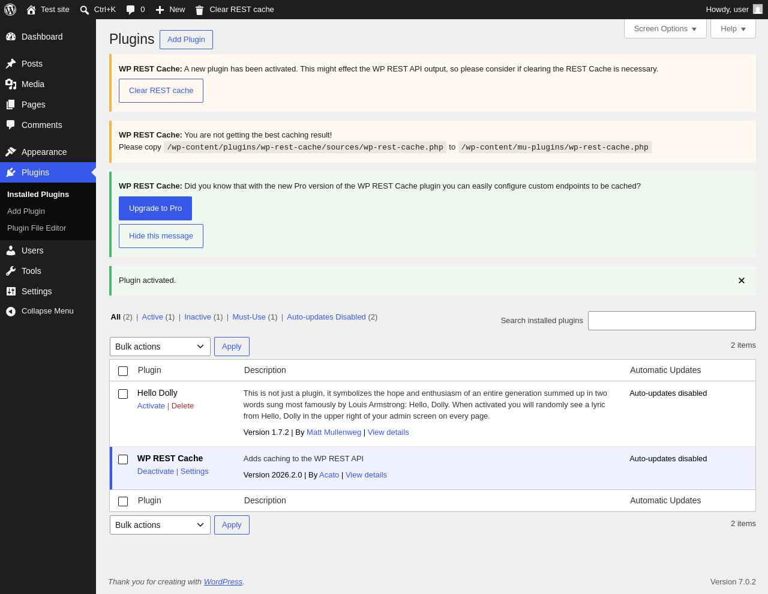Click the plus New icon in admin bar
Viewport: 768px width, 594px height.
click(160, 10)
